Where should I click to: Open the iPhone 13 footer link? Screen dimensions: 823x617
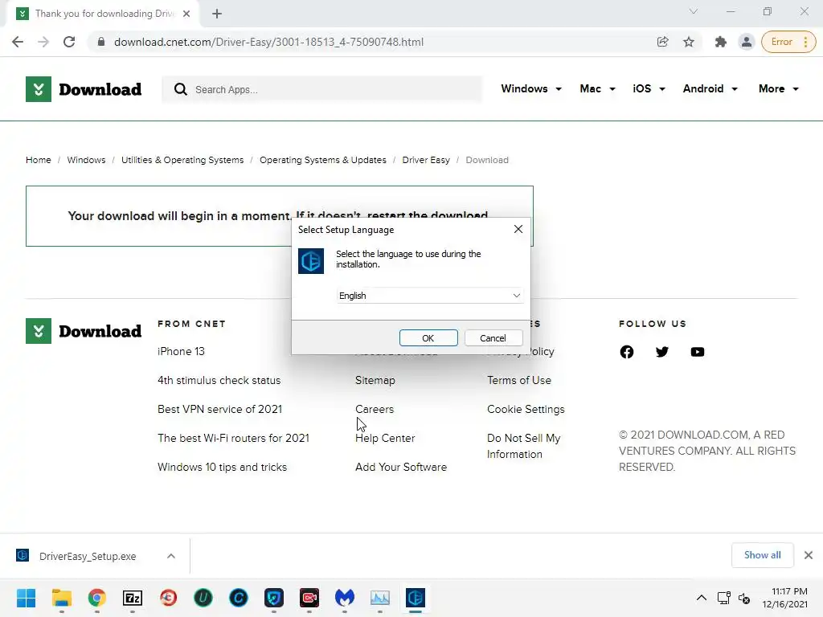[181, 352]
